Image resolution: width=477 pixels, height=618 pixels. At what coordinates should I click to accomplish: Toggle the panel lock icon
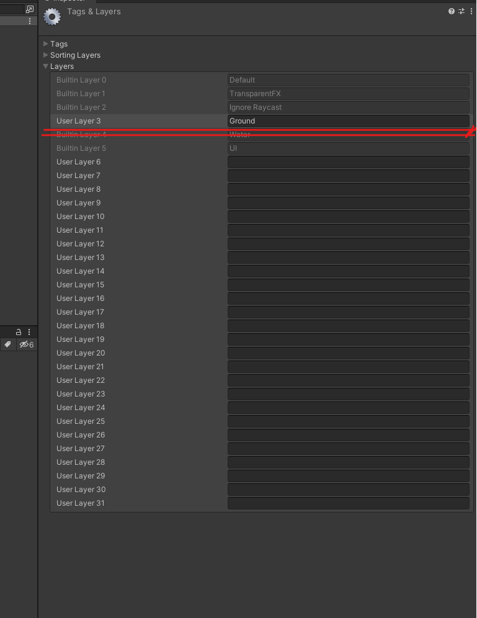tap(19, 332)
